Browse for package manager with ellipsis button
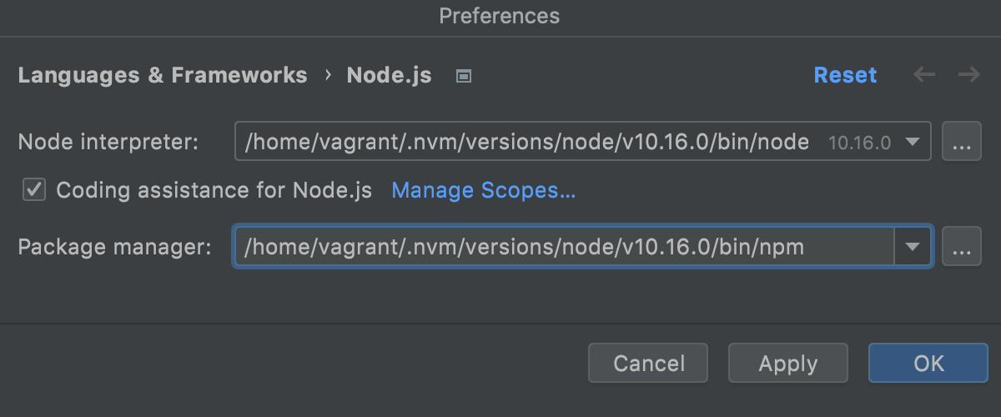1001x417 pixels. tap(961, 247)
